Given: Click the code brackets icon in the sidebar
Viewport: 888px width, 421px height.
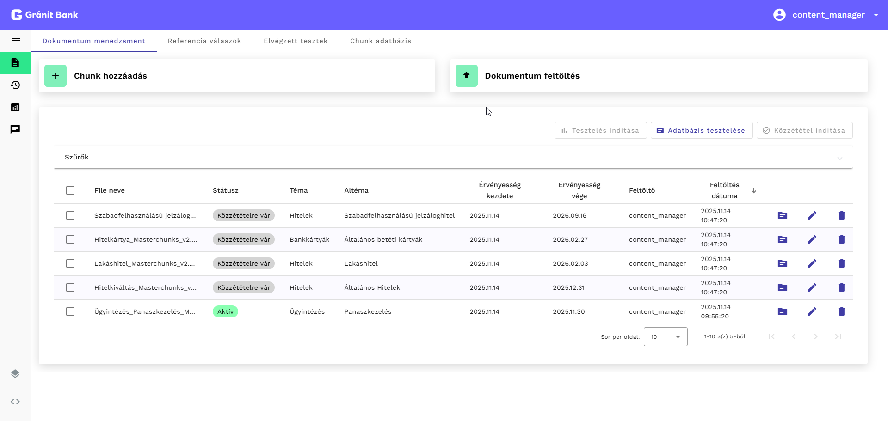Looking at the screenshot, I should pyautogui.click(x=15, y=402).
